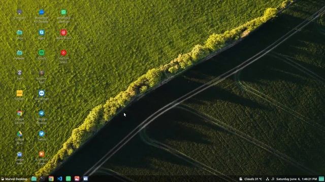Open WhatsApp from the taskbar
Viewport: 325px width, 182px height.
coord(68,178)
